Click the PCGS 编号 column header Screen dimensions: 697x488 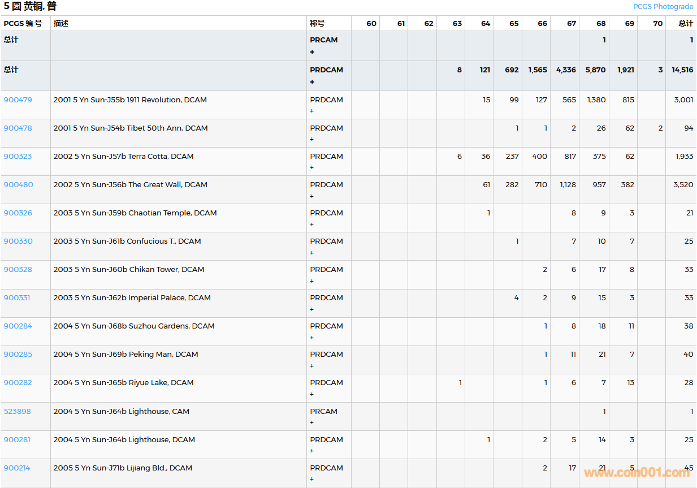coord(23,24)
